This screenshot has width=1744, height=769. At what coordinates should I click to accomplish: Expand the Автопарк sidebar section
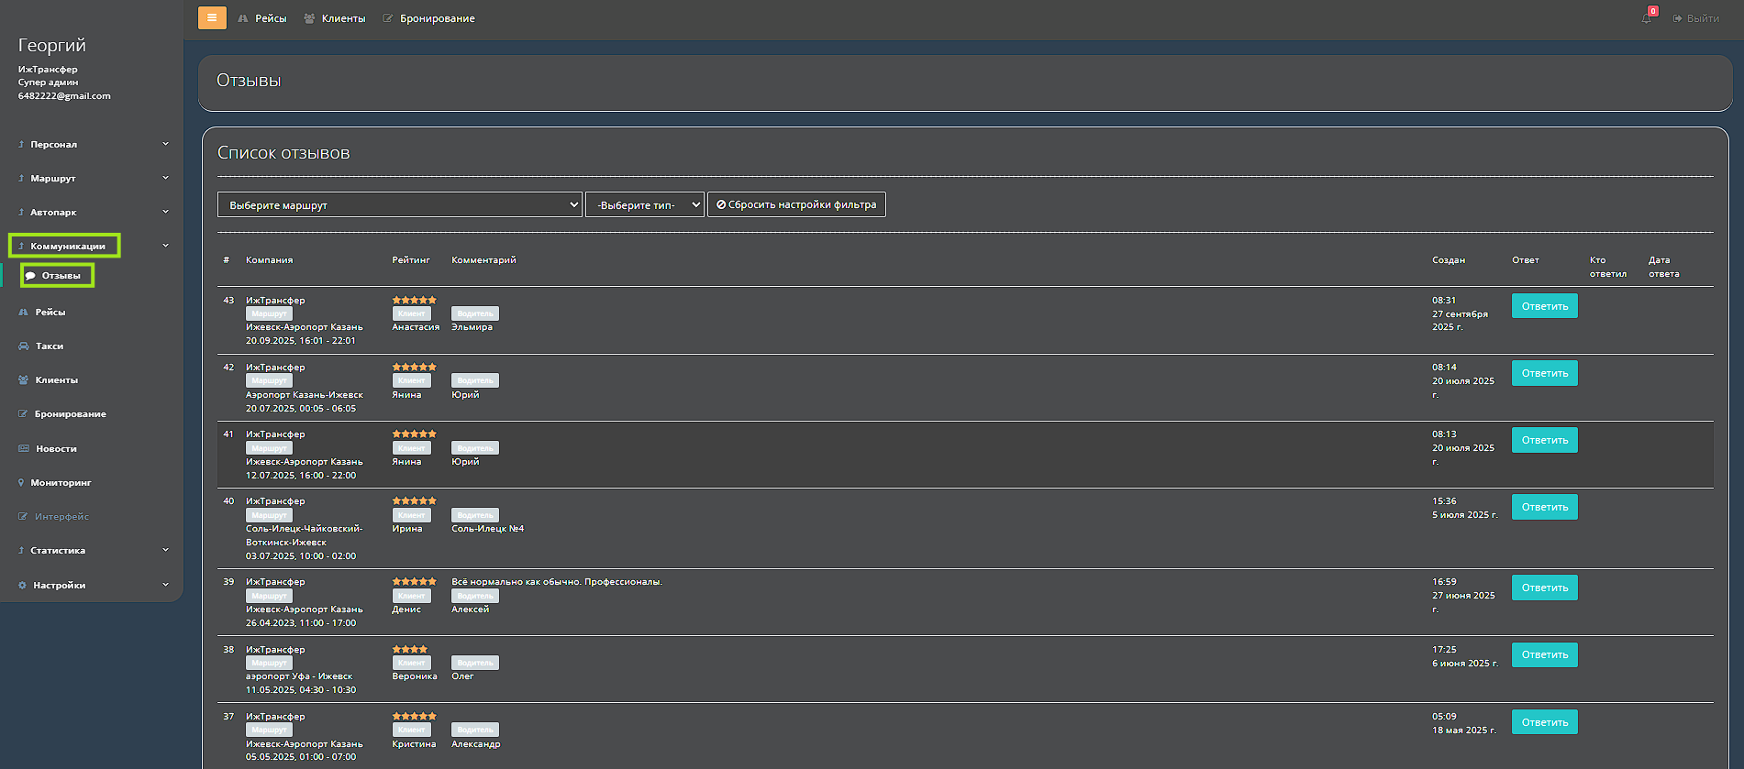(92, 213)
